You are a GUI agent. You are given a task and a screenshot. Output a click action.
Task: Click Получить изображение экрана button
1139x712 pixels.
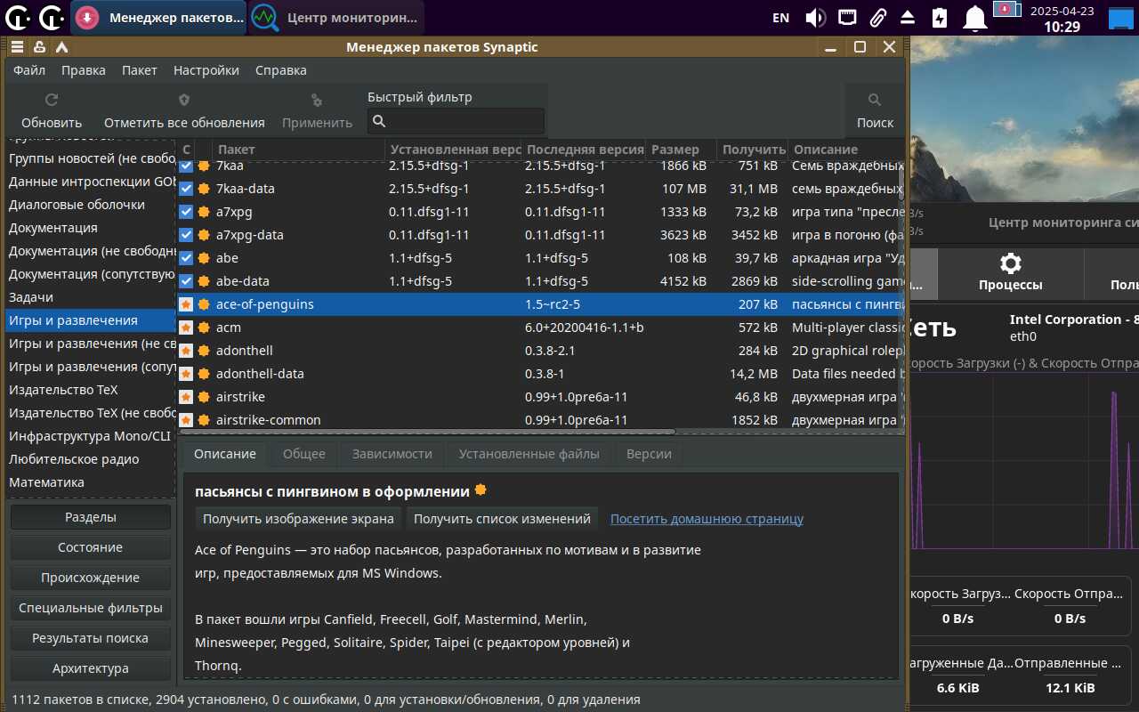(x=298, y=519)
